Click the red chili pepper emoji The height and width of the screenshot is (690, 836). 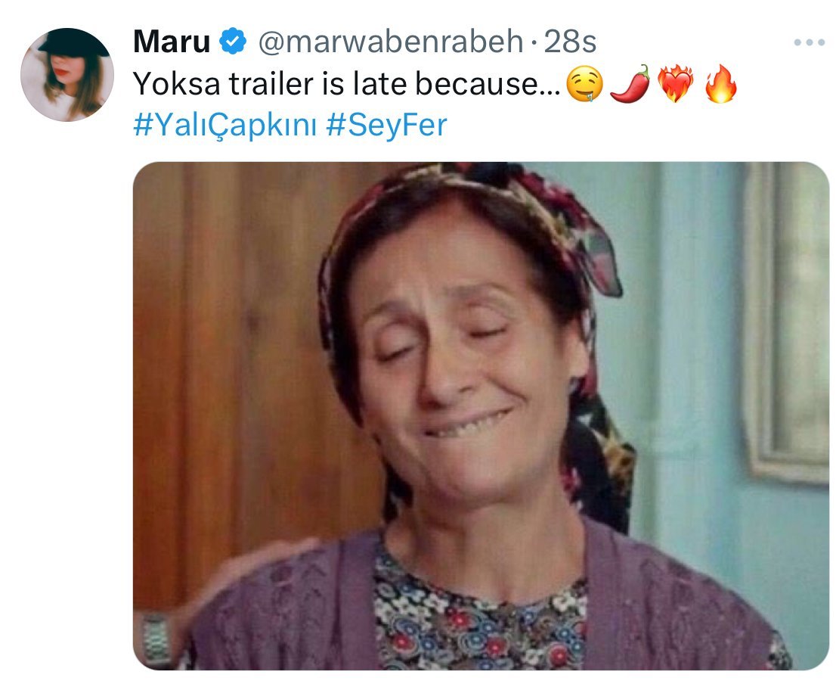click(630, 84)
